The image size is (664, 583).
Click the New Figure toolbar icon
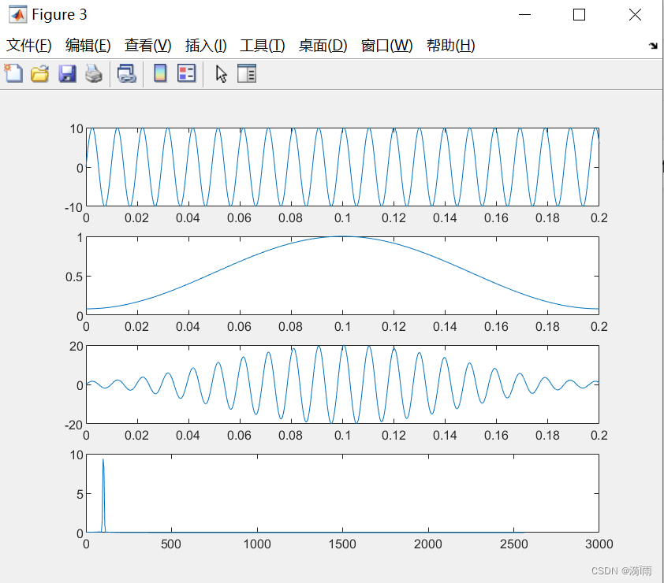(13, 73)
